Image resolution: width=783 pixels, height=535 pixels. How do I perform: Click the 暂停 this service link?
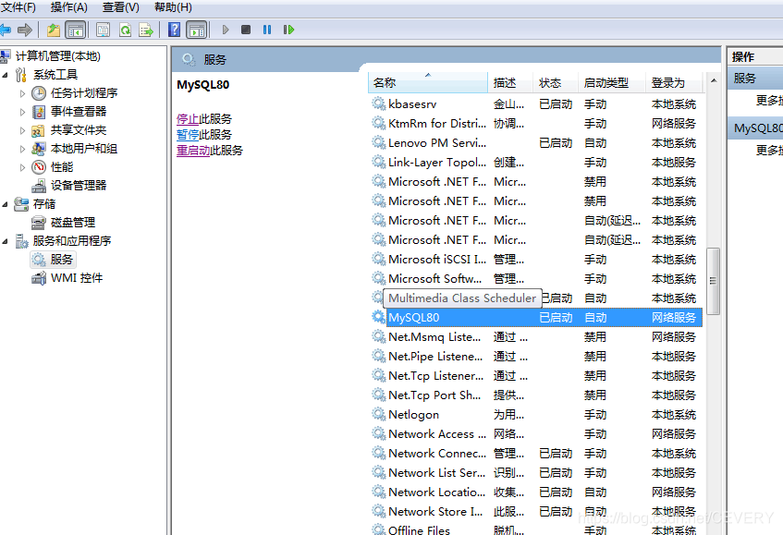[188, 134]
